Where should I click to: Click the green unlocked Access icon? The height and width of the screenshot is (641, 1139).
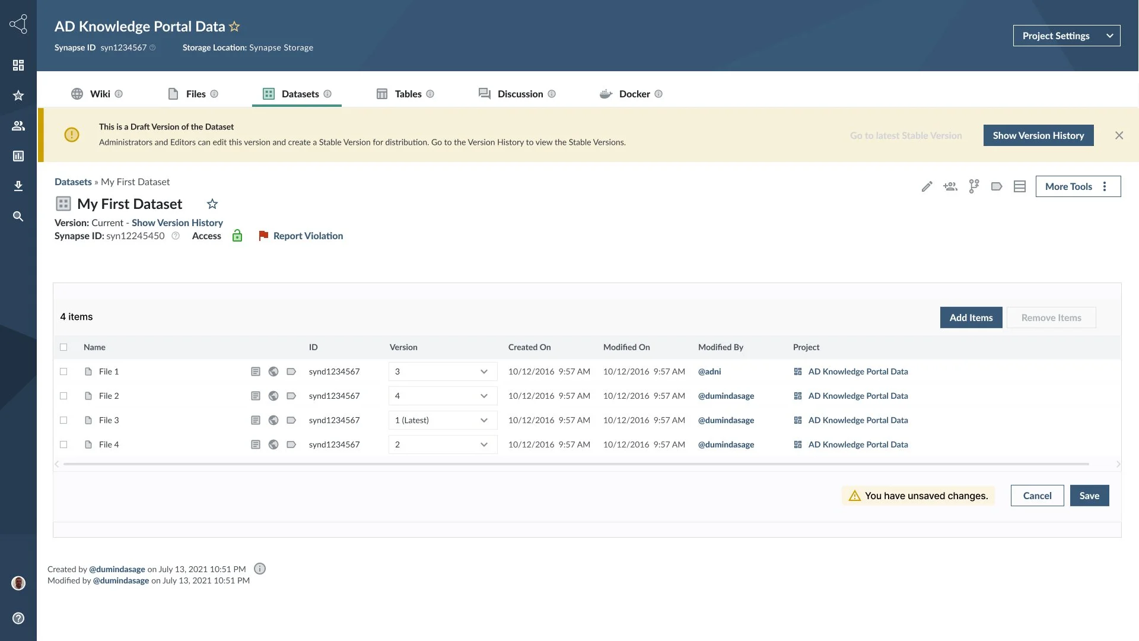coord(237,236)
